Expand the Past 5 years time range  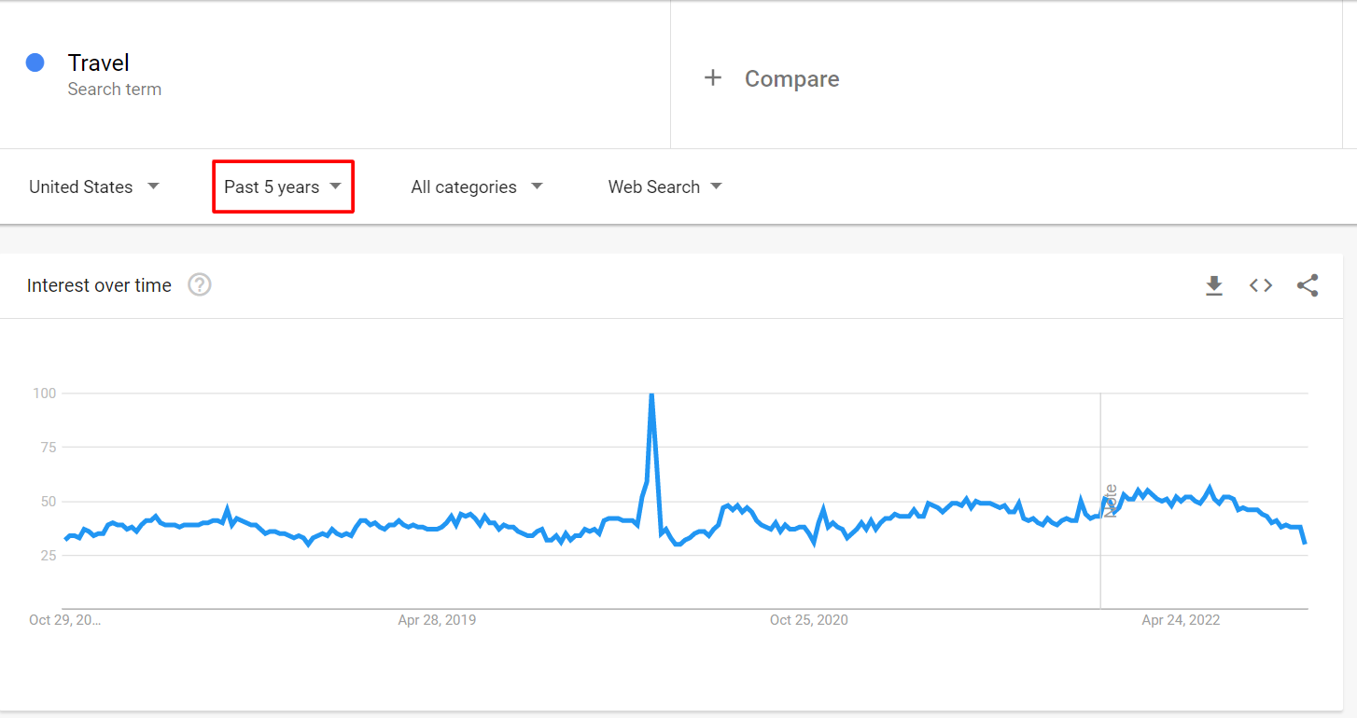point(283,186)
